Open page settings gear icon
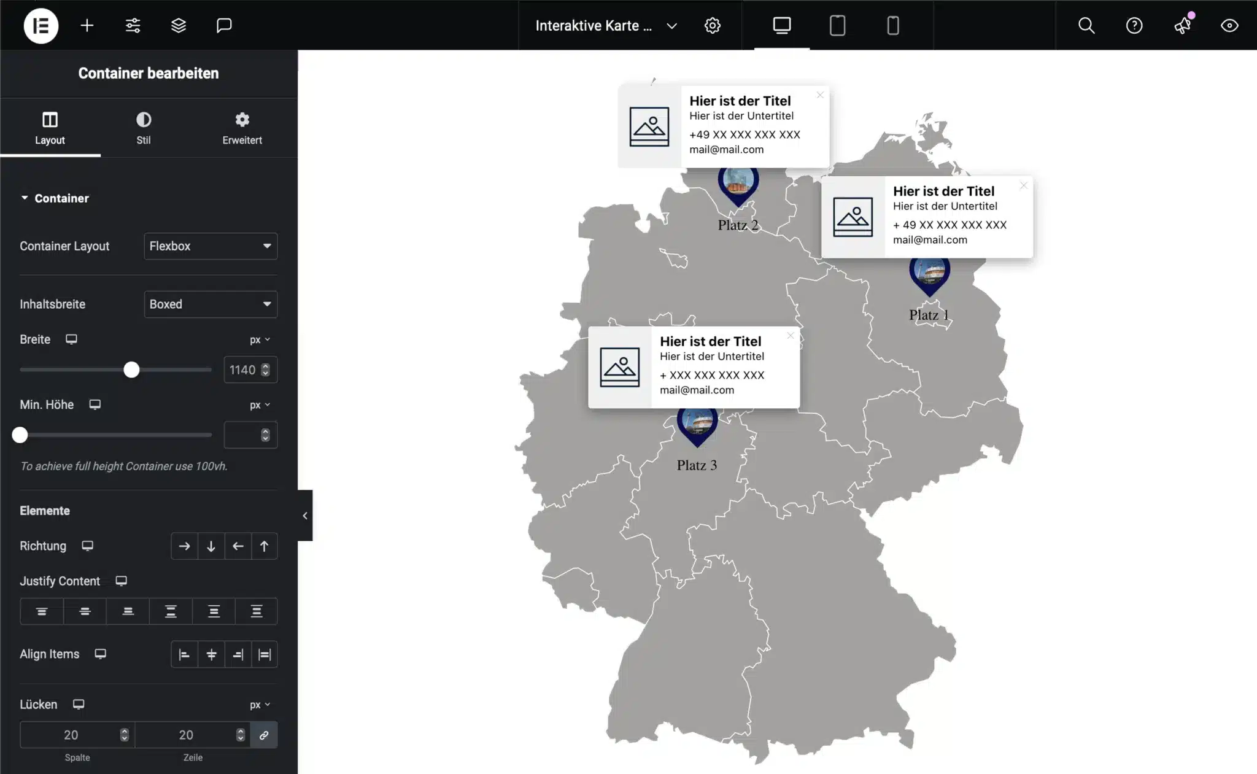Image resolution: width=1257 pixels, height=774 pixels. pyautogui.click(x=712, y=26)
